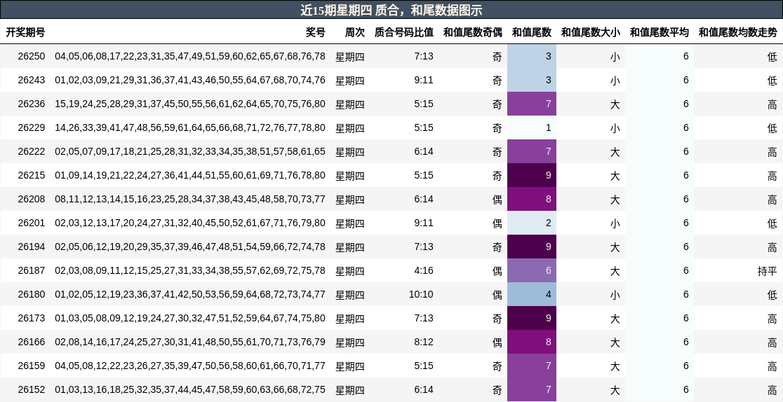Click the 周次 column header

(354, 32)
